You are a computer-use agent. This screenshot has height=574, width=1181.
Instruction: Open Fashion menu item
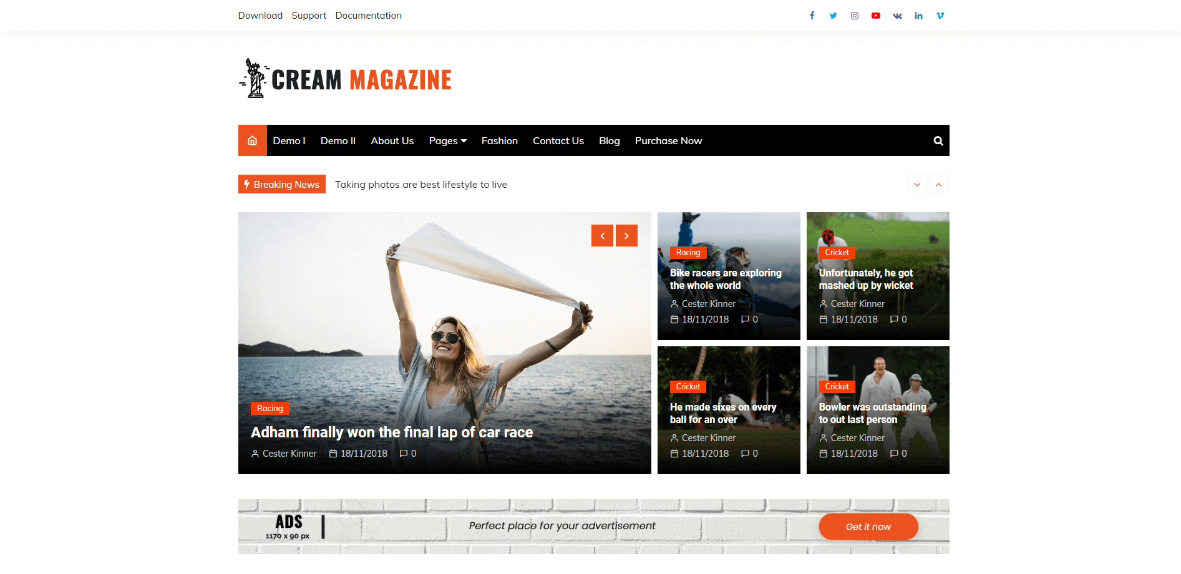500,141
